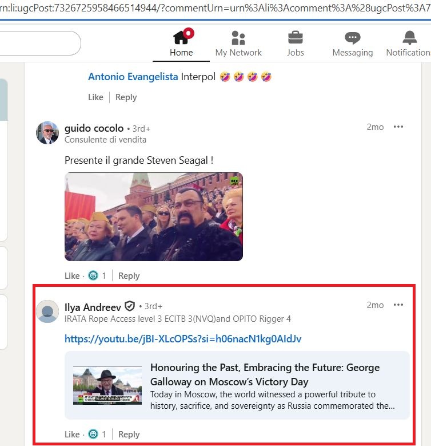View reactions on guido cocolo's comment
Viewport: 431px width, 446px height.
97,275
